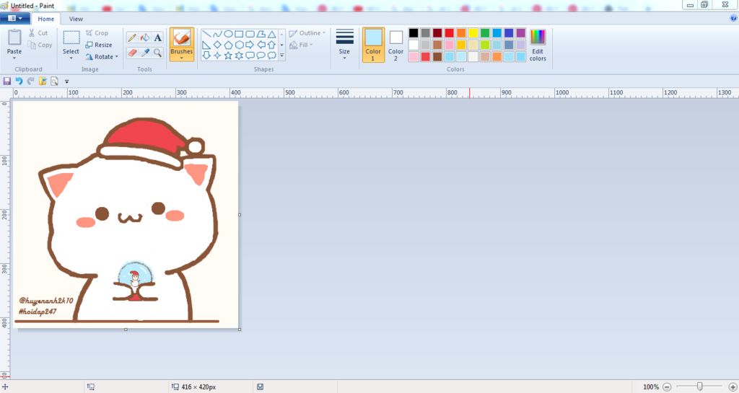Click the Brushes tool icon
Image resolution: width=739 pixels, height=393 pixels.
(x=181, y=38)
